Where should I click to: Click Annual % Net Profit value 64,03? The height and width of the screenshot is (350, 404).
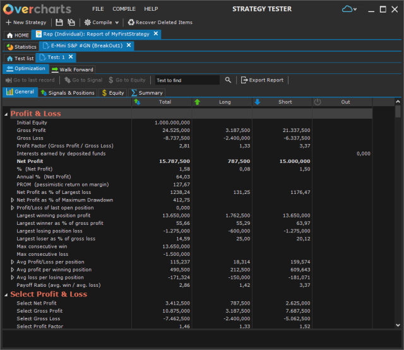click(x=183, y=177)
